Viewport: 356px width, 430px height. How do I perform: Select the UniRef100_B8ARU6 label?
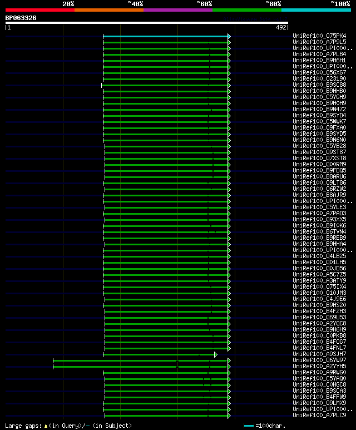pos(319,176)
